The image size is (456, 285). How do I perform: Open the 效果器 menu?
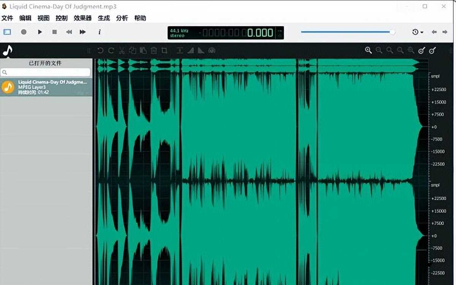coord(82,18)
